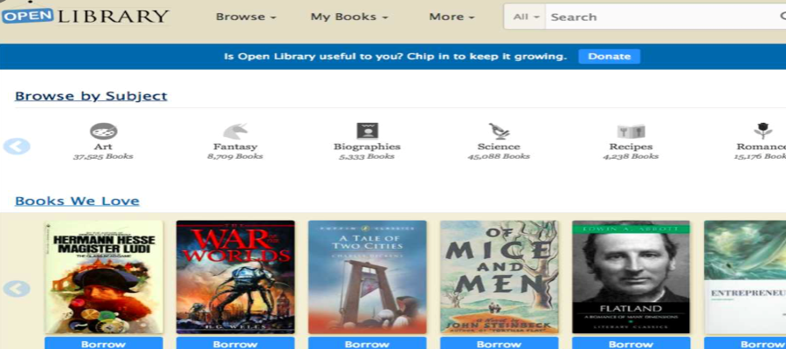Click the Open Library logo

[x=86, y=16]
